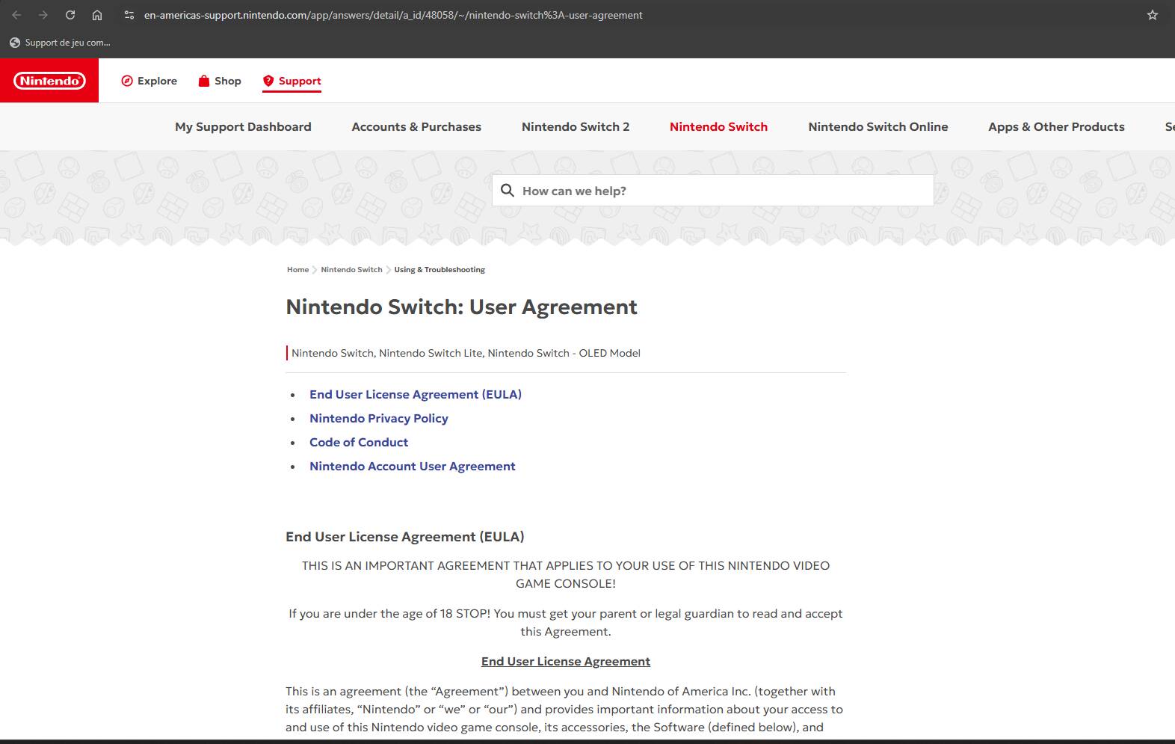The image size is (1175, 744).
Task: Open Nintendo Switch Online support
Action: click(x=878, y=127)
